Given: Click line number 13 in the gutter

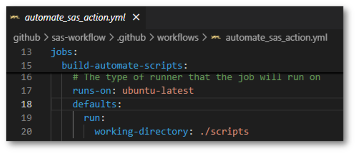Looking at the screenshot, I should (26, 52).
